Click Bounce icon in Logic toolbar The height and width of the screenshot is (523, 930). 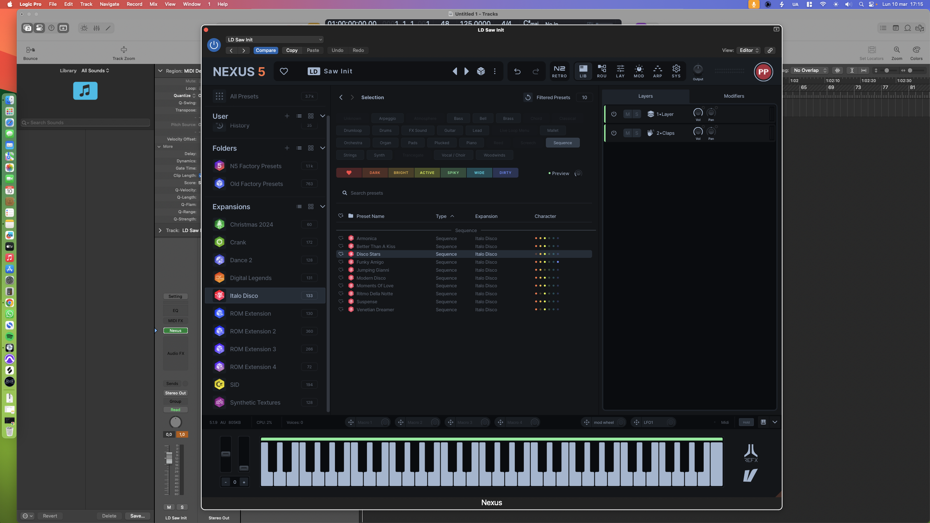[30, 50]
